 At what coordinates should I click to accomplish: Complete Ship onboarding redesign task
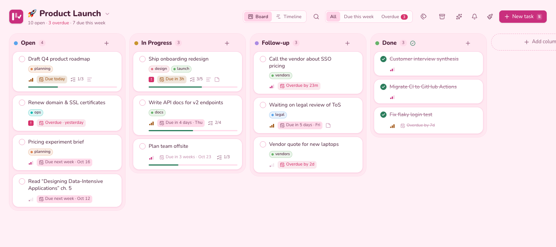[142, 59]
